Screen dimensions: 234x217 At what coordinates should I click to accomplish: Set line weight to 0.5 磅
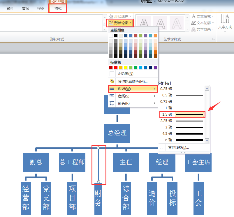182,95
